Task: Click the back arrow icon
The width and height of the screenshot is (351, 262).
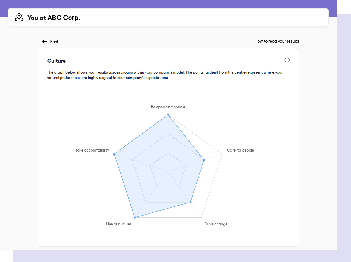Action: point(45,42)
